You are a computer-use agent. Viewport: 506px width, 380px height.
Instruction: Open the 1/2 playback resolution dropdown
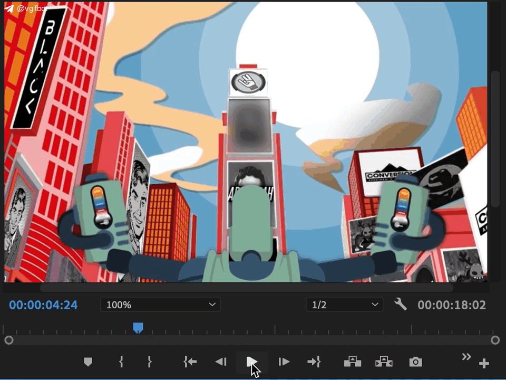[x=344, y=305]
